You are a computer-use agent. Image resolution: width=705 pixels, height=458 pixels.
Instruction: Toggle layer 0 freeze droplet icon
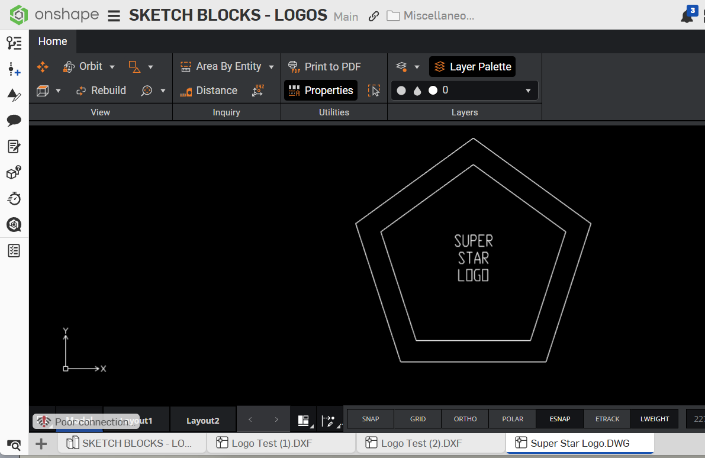pyautogui.click(x=417, y=91)
